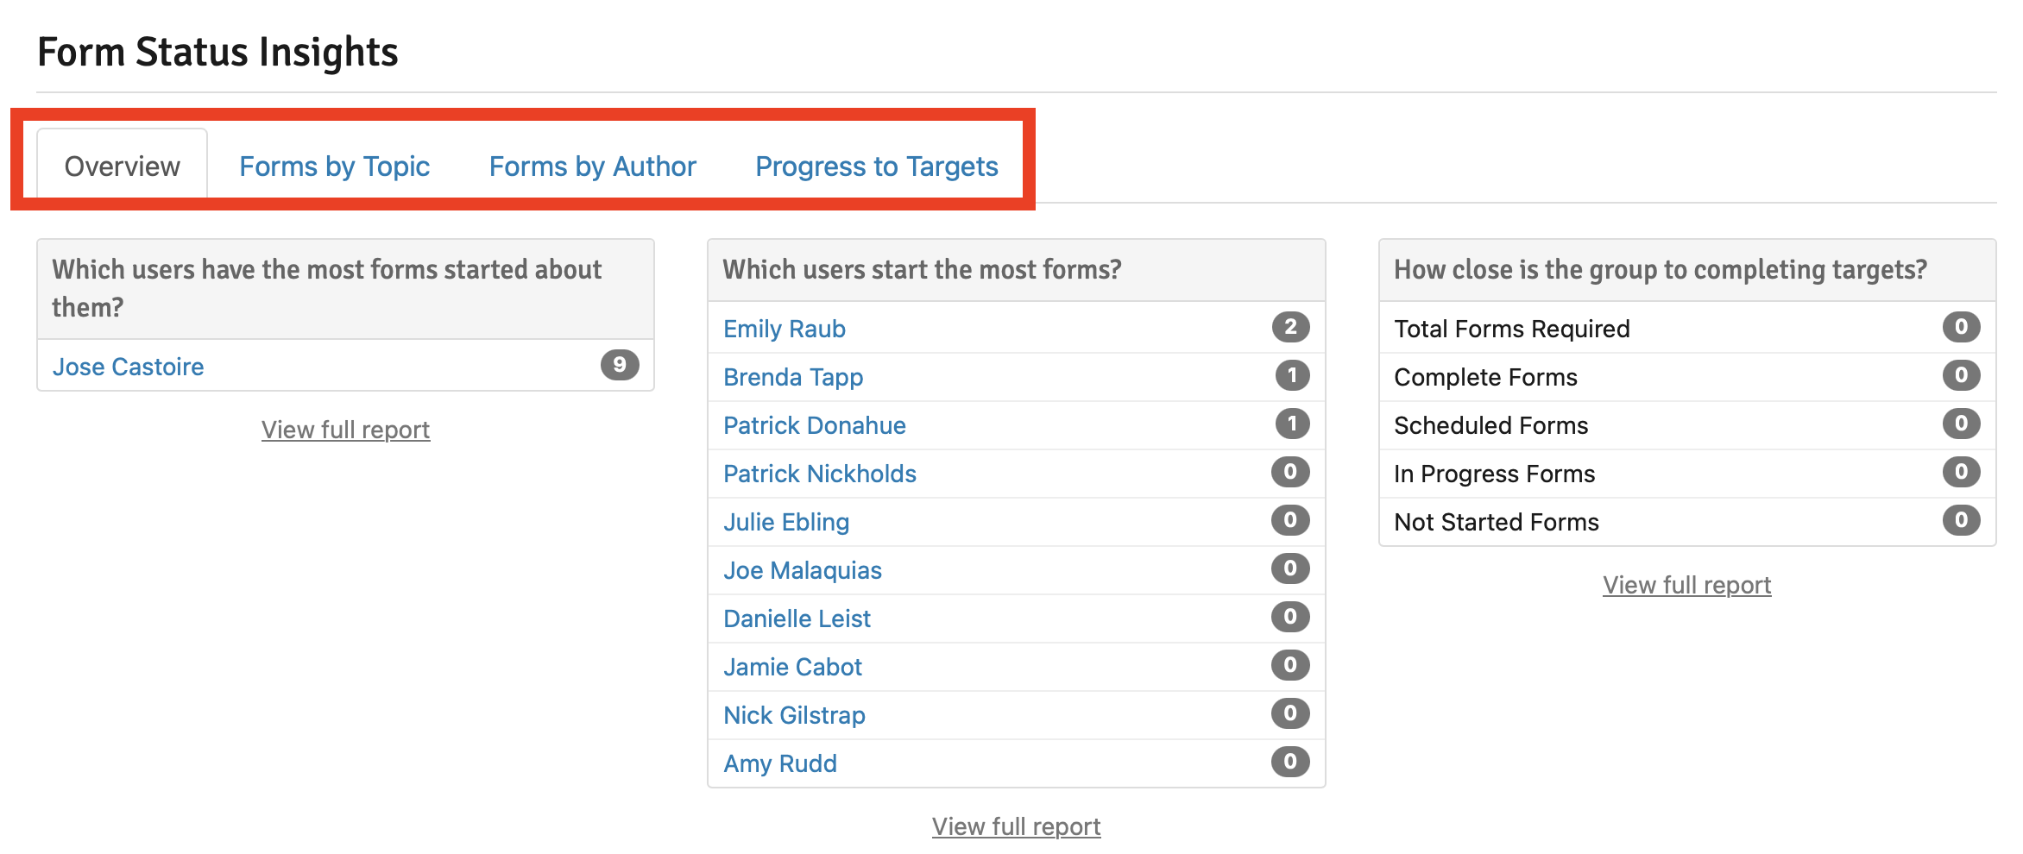2023x854 pixels.
Task: Select Jamie Cabot from the list
Action: coord(792,667)
